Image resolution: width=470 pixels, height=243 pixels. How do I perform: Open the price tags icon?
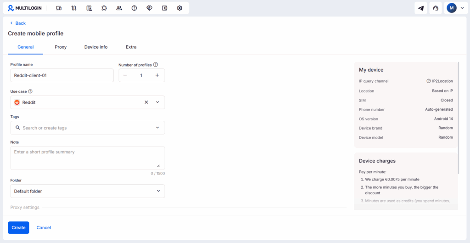(x=149, y=8)
